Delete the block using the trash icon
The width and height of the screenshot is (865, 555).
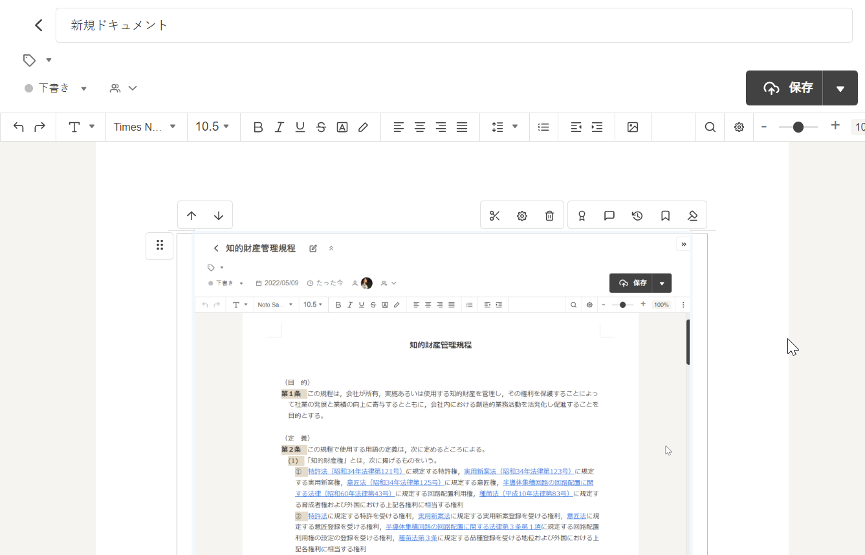tap(549, 216)
